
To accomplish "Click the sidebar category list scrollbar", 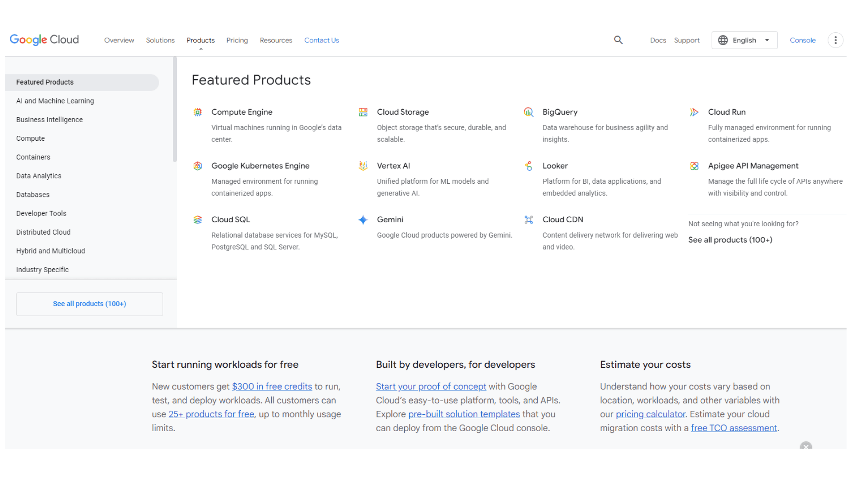I will click(175, 109).
